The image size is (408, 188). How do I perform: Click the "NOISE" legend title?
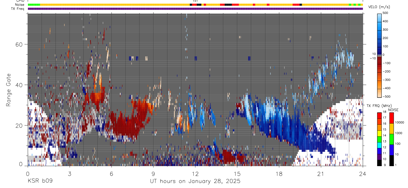pos(393,110)
